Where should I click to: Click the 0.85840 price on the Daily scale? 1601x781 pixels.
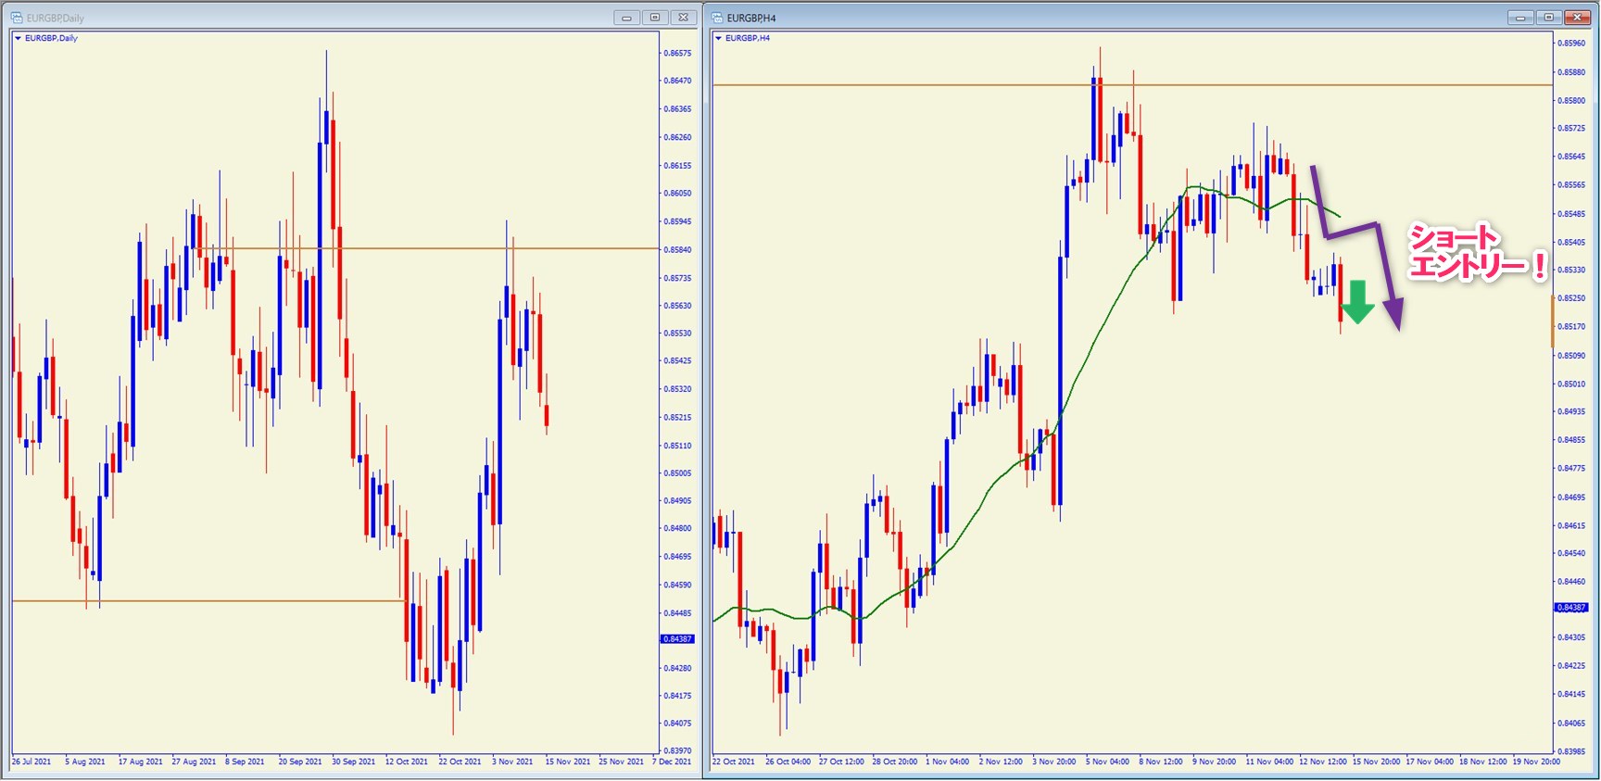pyautogui.click(x=678, y=250)
